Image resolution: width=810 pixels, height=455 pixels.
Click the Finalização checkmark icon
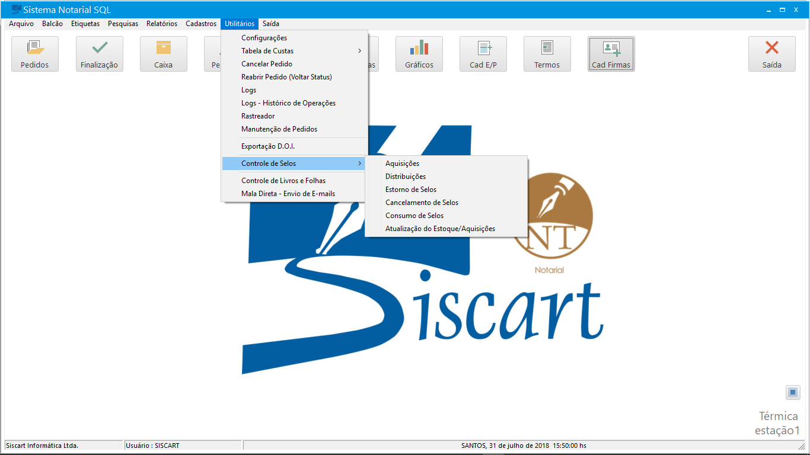click(x=100, y=54)
